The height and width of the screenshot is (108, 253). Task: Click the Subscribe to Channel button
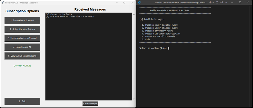[22, 21]
